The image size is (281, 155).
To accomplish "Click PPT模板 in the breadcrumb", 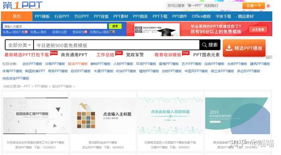I will 41,86.
